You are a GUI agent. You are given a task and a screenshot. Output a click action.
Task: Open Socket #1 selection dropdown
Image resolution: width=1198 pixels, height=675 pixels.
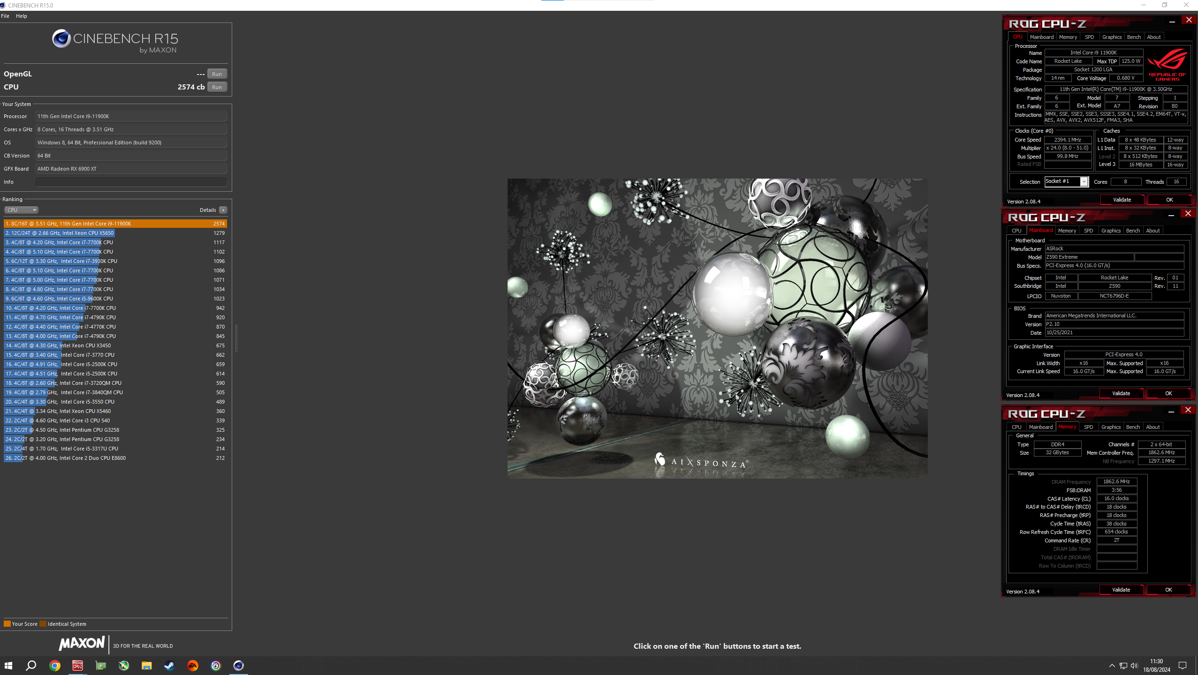(x=1067, y=181)
